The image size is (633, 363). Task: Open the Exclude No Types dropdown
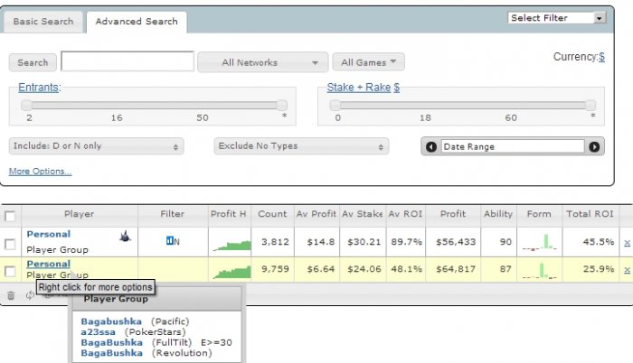[x=301, y=146]
